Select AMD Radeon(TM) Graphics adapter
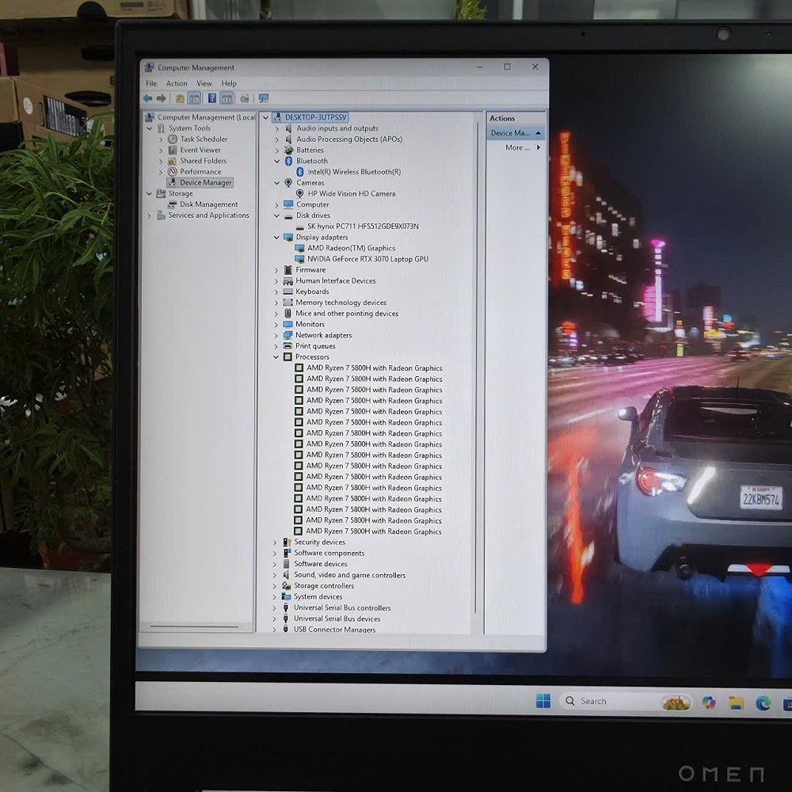 pyautogui.click(x=351, y=248)
